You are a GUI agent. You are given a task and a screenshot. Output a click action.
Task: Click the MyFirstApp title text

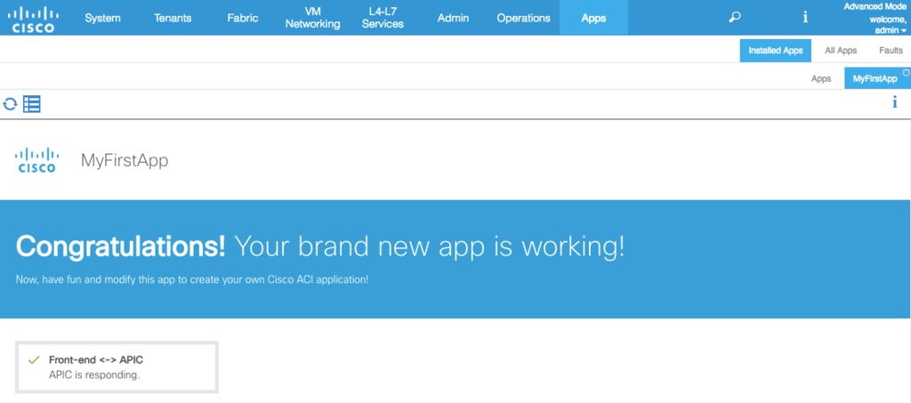(x=125, y=161)
